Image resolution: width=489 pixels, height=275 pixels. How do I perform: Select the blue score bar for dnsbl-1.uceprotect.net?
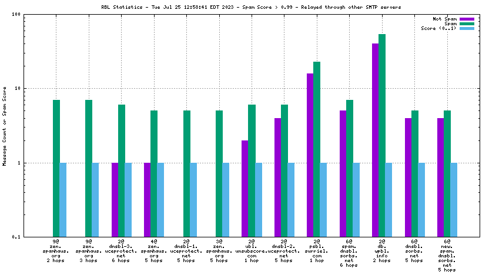coord(193,200)
